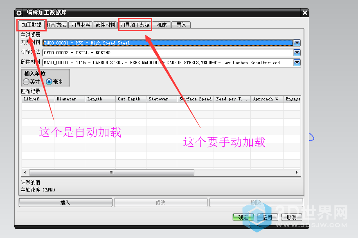Click the Diameter column header

click(70, 99)
